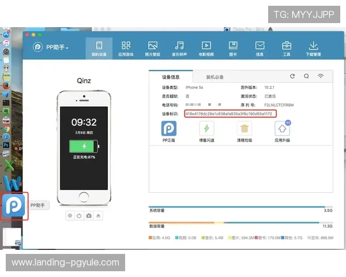Click the 3.5G system capacity value
The image size is (346, 277).
328,210
